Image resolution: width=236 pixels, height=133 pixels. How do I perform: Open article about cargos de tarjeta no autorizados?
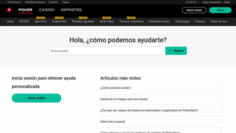point(162,111)
